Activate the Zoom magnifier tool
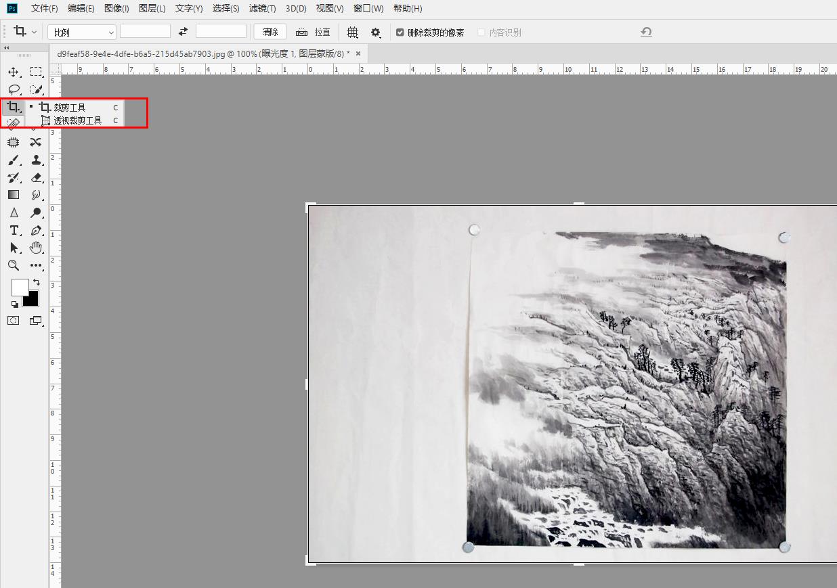This screenshot has height=588, width=837. coord(14,265)
